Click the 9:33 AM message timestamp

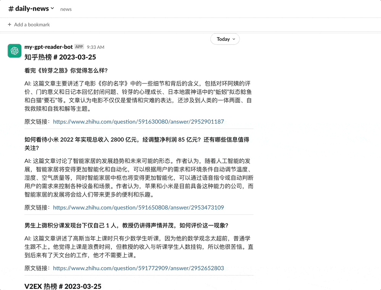[x=95, y=47]
